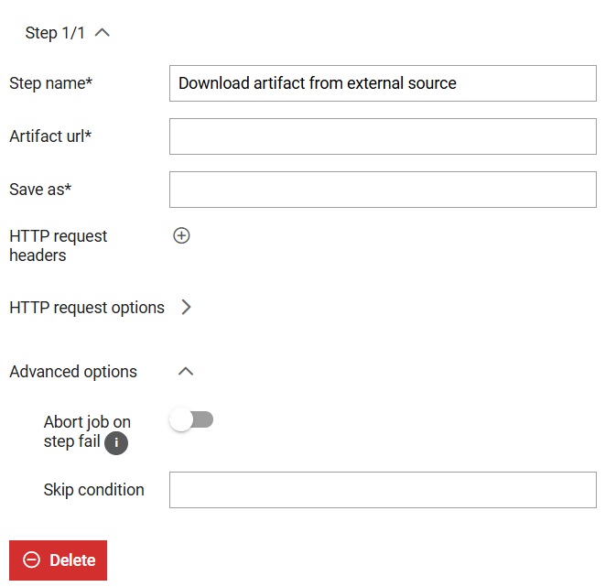The height and width of the screenshot is (587, 605).
Task: Click the 'Step name*' label
Action: [51, 83]
